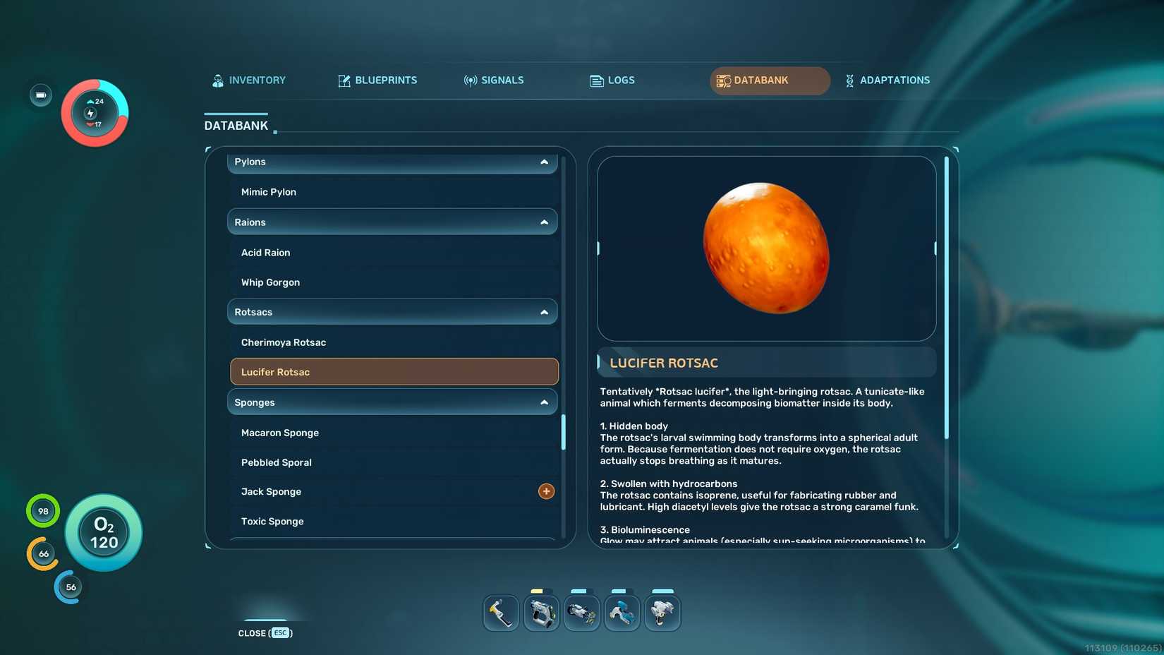Click the Lucifer Rotsac orange model preview

point(766,248)
